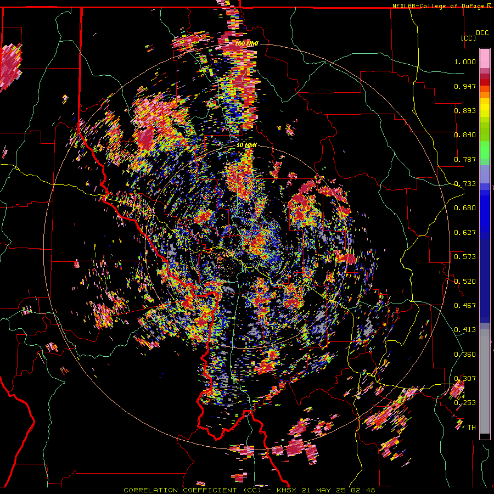This screenshot has height=494, width=494.
Task: Select the 0.627 color scale value
Action: [x=465, y=233]
